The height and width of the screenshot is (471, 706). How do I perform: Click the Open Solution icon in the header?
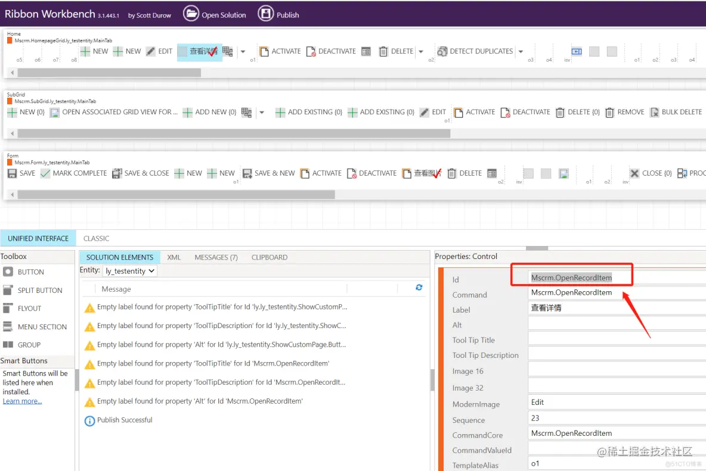point(191,14)
